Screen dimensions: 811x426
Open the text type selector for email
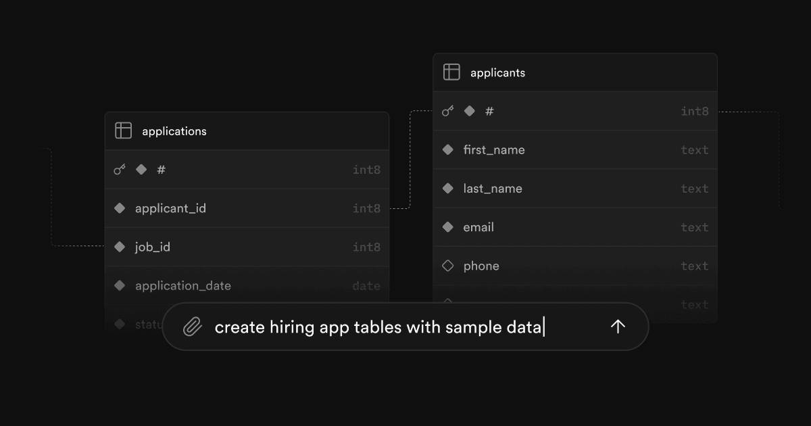(695, 227)
